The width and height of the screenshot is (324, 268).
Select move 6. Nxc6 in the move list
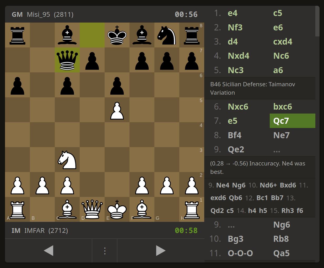point(238,106)
